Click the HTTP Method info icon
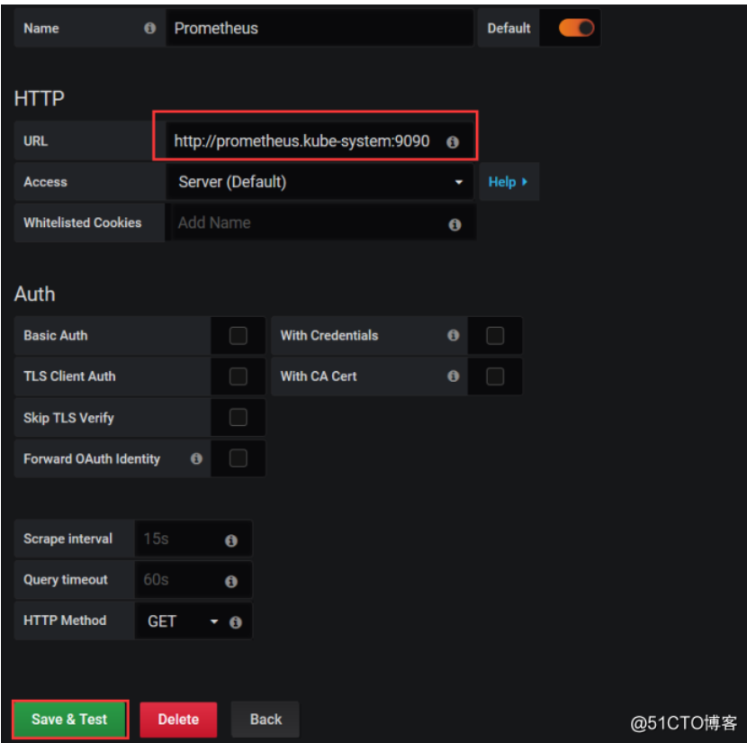The width and height of the screenshot is (747, 743). pyautogui.click(x=235, y=622)
